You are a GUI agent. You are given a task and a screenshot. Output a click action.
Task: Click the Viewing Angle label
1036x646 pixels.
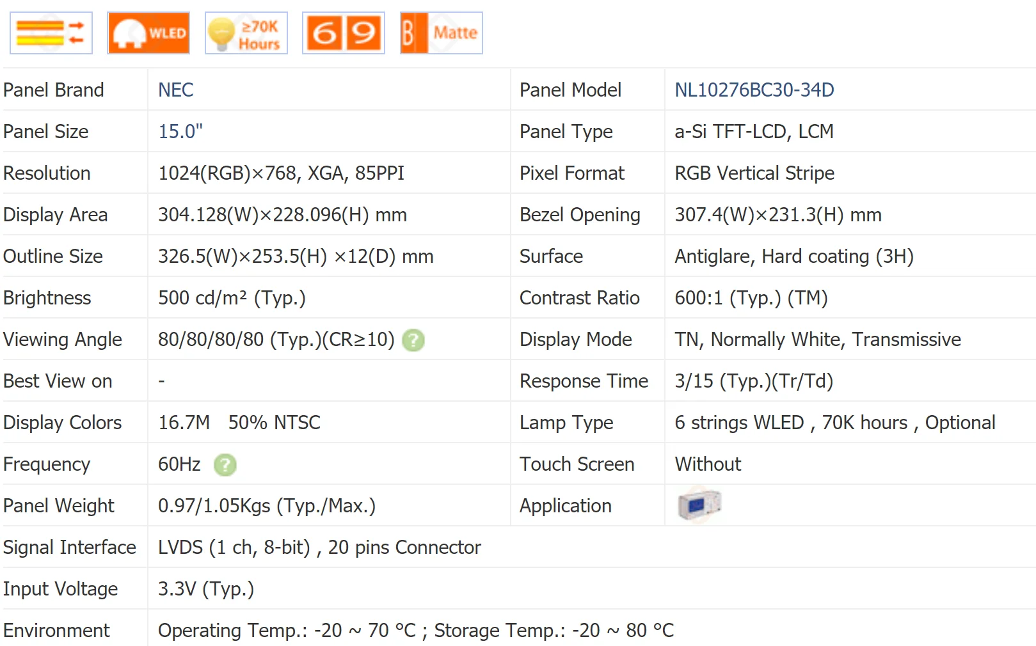pos(62,340)
